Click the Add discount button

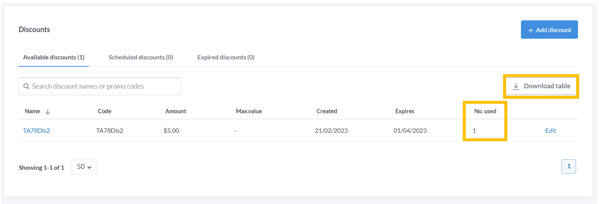pyautogui.click(x=549, y=30)
